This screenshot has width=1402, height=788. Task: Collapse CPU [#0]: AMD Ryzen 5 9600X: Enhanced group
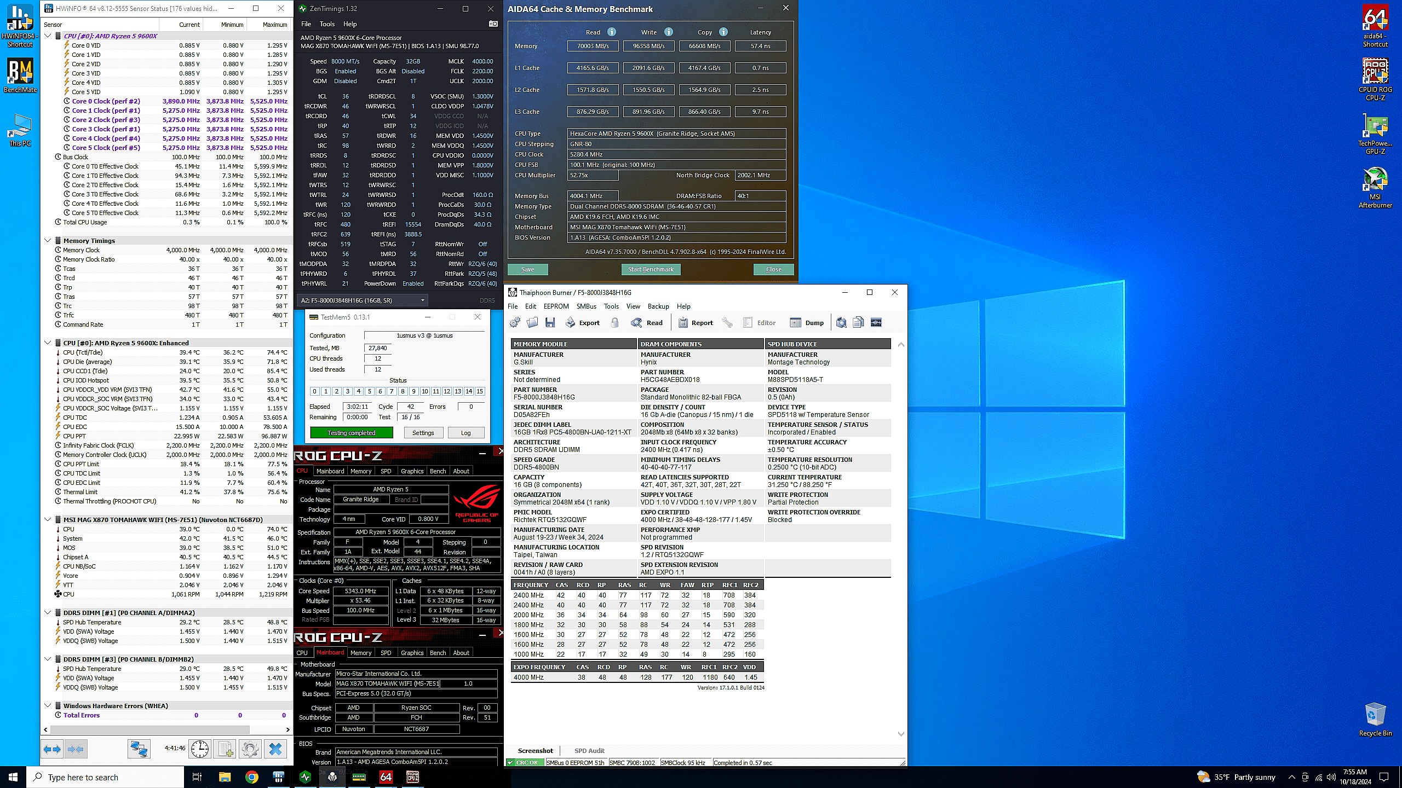[48, 343]
